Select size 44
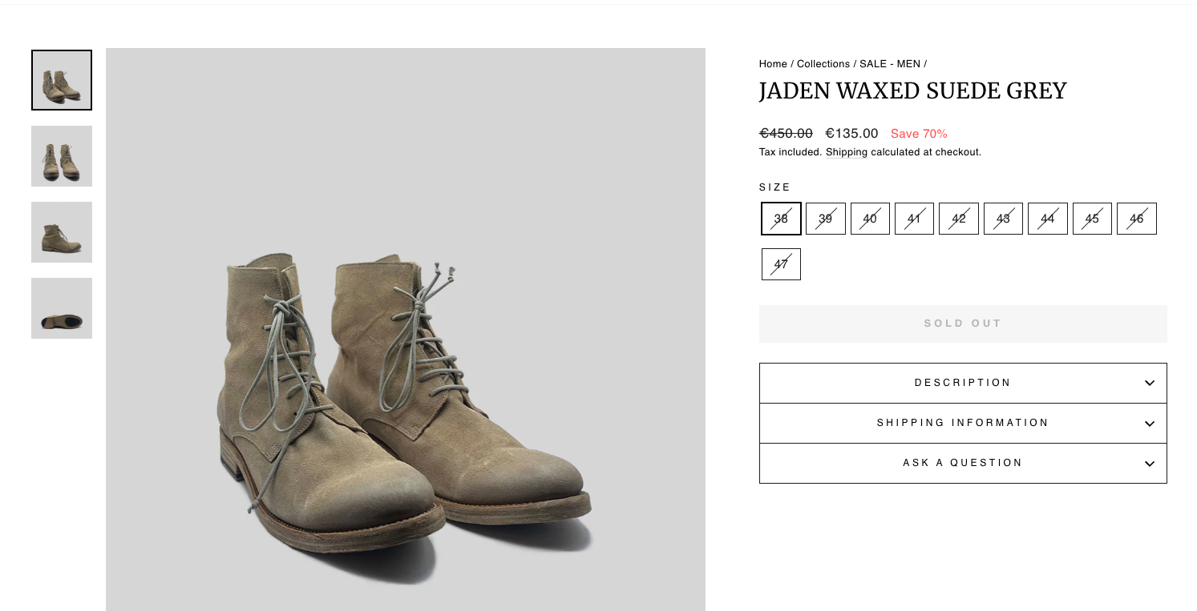This screenshot has width=1197, height=611. (1048, 219)
